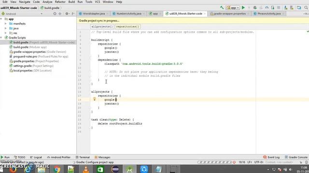Open the UTF-8 encoding selector in status bar

pos(259,162)
